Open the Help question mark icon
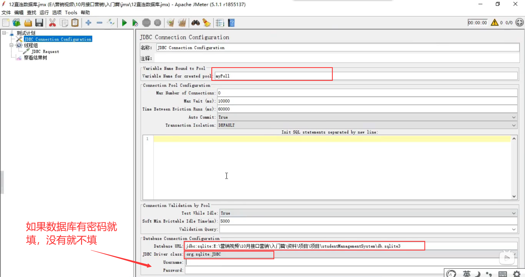Viewport: 525px width, 277px height. coord(231,23)
